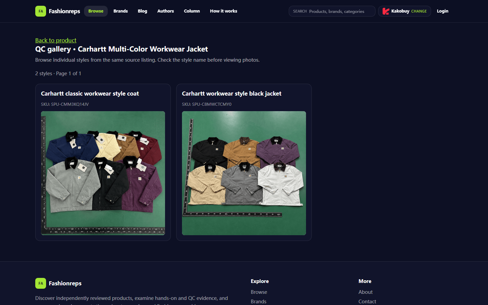Click the footer Explore heading

(x=260, y=281)
